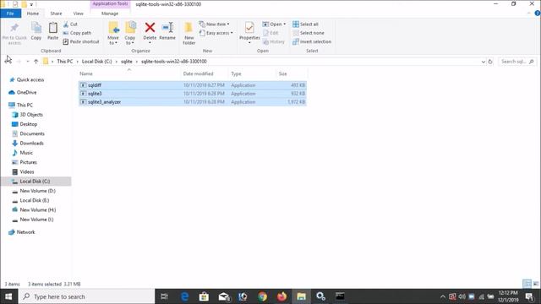The height and width of the screenshot is (304, 541).
Task: Click the Paste ribbon icon
Action: (x=52, y=31)
